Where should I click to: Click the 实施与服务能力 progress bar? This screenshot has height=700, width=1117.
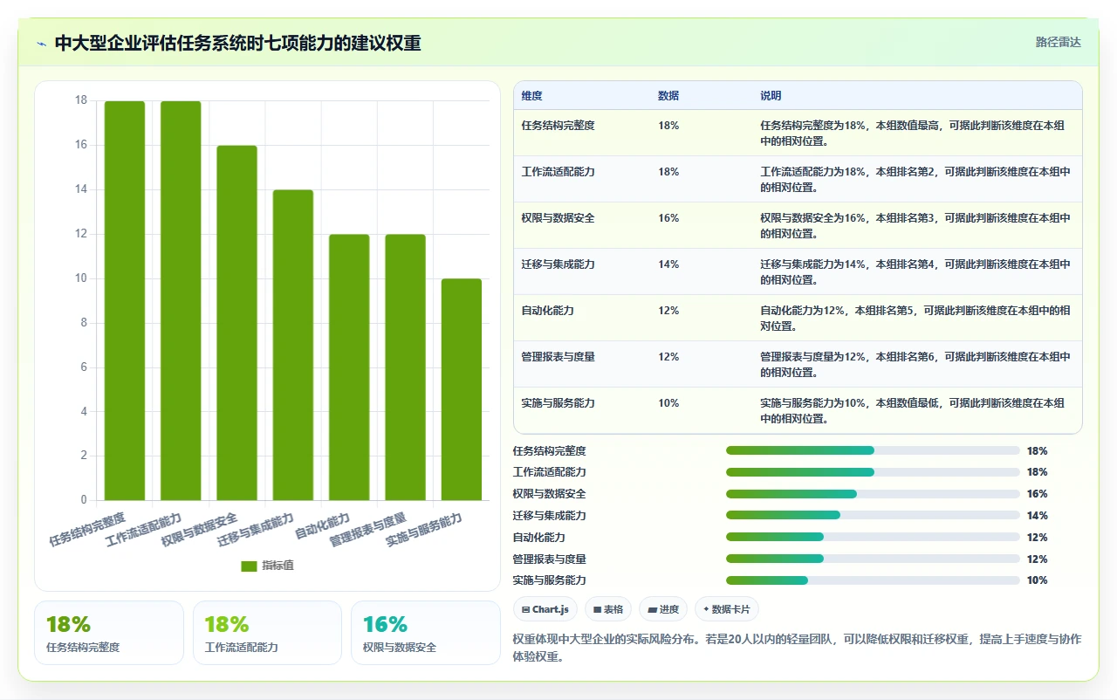click(873, 580)
